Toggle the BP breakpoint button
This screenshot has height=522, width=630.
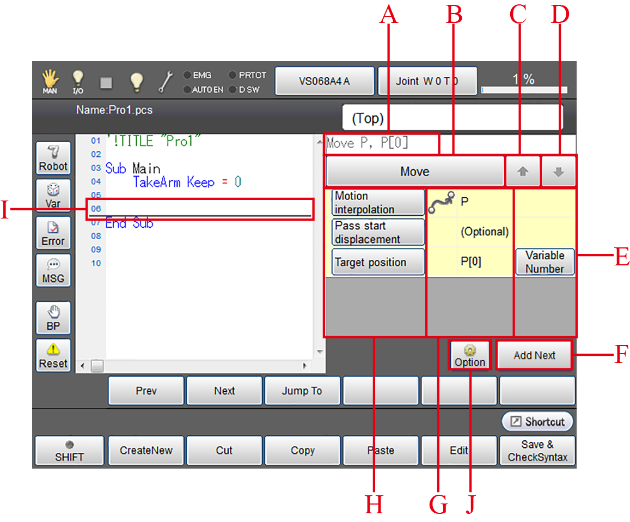53,318
